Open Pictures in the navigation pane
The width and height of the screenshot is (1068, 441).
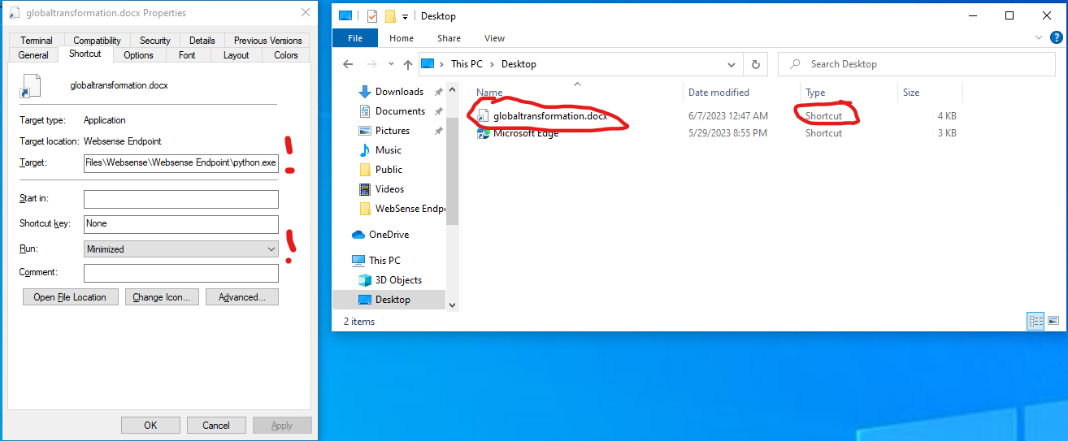[x=393, y=131]
